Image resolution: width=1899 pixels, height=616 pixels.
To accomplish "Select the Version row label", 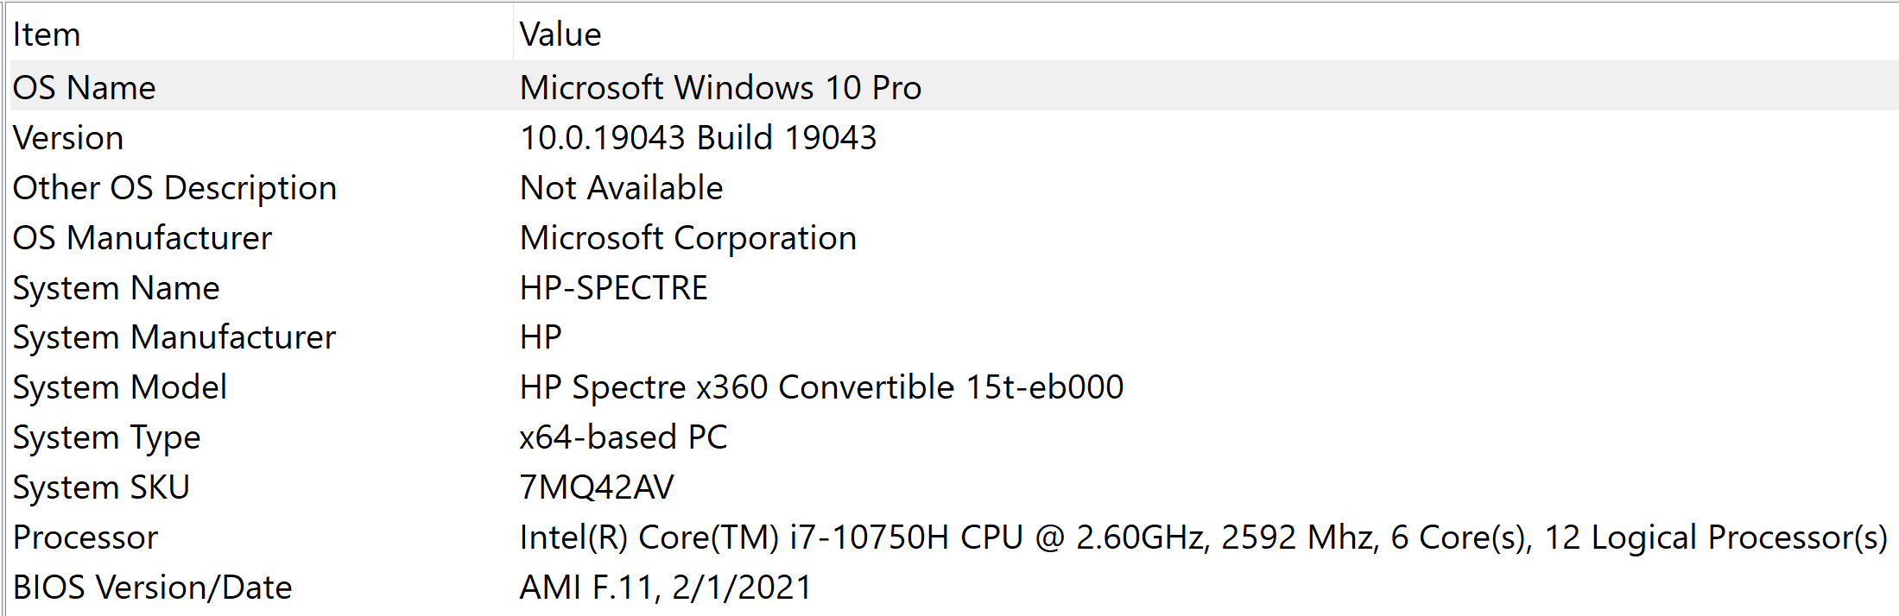I will click(69, 138).
